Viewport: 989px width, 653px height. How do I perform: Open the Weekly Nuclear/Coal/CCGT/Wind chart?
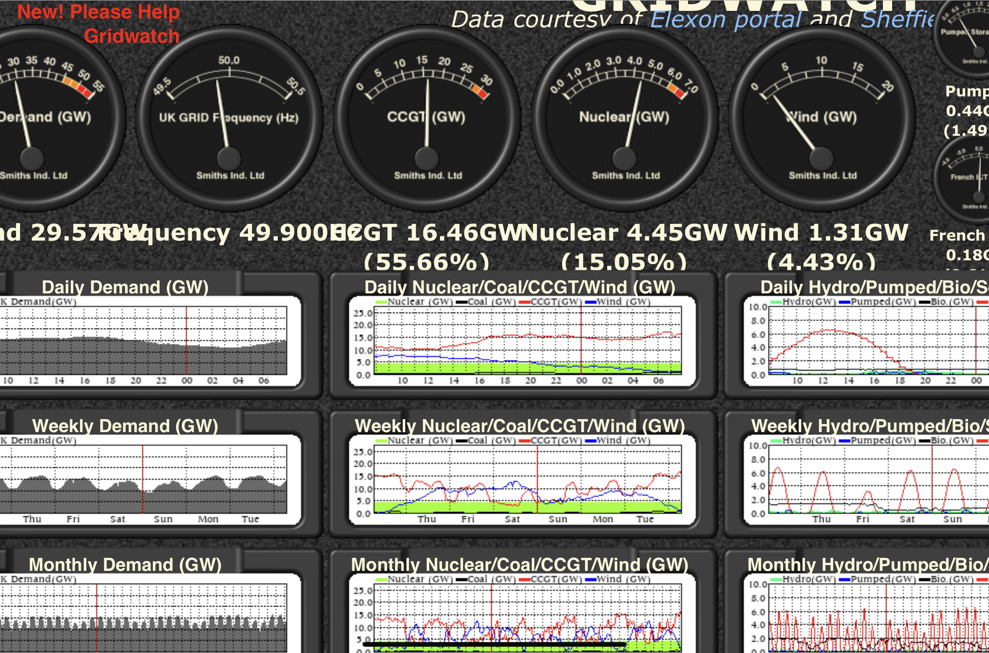pos(522,480)
